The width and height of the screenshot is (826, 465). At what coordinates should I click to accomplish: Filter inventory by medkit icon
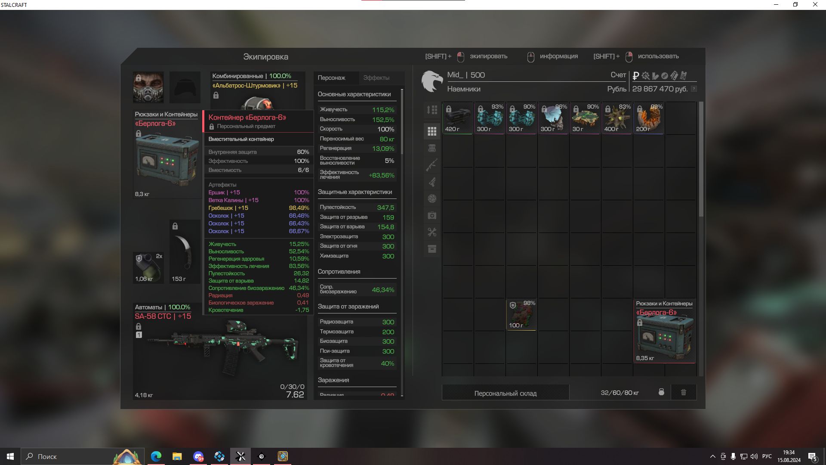[432, 215]
